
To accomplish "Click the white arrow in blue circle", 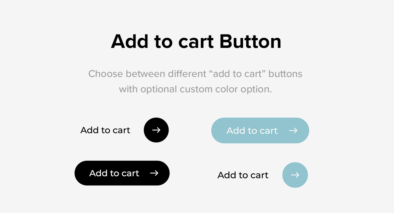I will coord(295,175).
